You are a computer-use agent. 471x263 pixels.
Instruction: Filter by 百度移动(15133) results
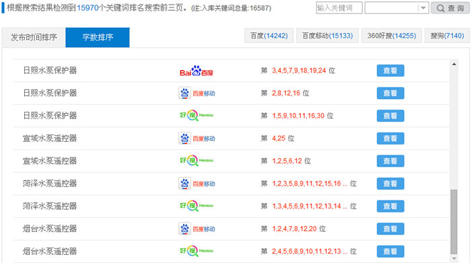(328, 36)
